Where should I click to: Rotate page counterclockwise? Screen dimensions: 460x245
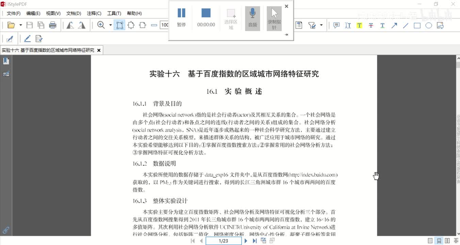[70, 25]
